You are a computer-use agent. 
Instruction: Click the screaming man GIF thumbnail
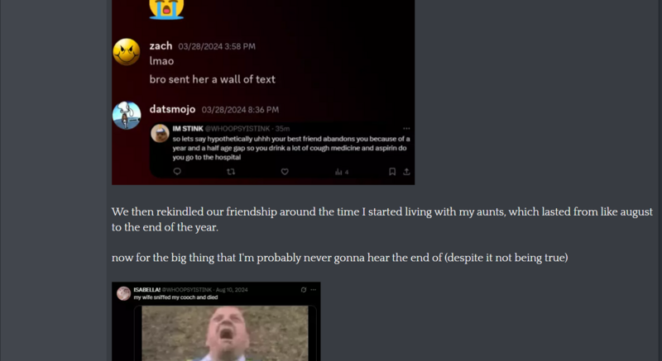click(225, 333)
